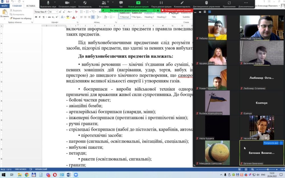Toggle strikethrough (abc) formatting
Screen dimensions: 285x178
click(x=49, y=17)
